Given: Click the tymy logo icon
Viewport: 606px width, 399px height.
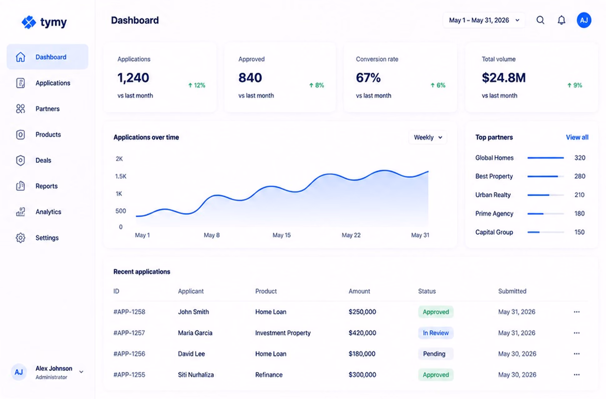Looking at the screenshot, I should (29, 22).
